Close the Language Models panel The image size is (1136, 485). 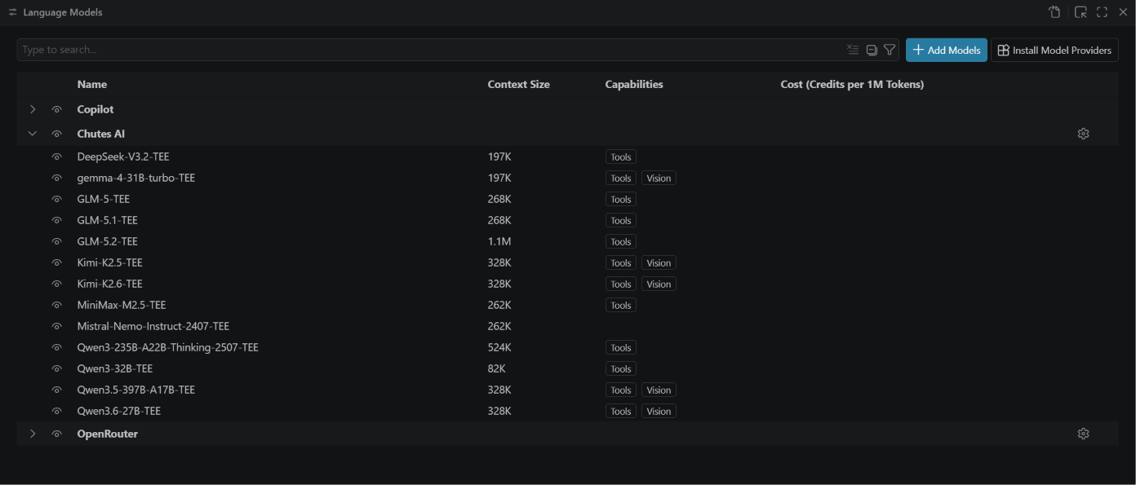(1123, 12)
